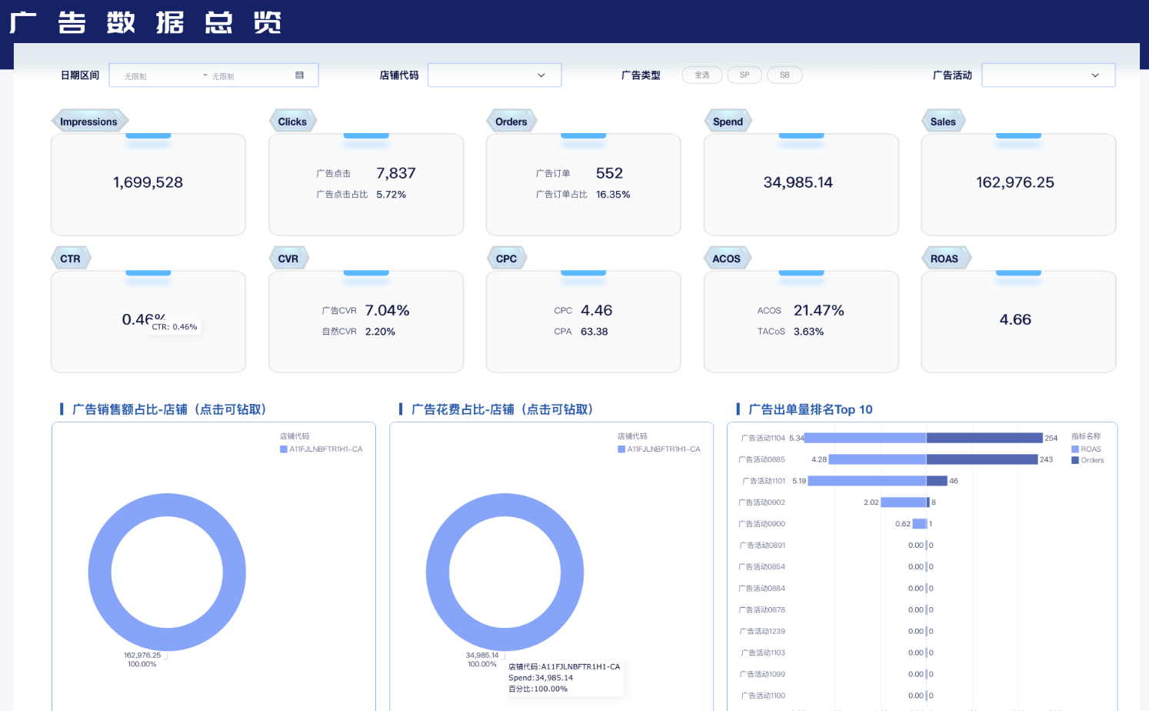The image size is (1149, 711).
Task: Click the 34,985.14 Spend value
Action: coord(798,182)
